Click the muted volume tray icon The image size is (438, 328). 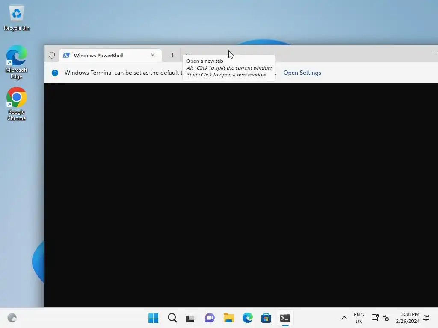pyautogui.click(x=386, y=318)
